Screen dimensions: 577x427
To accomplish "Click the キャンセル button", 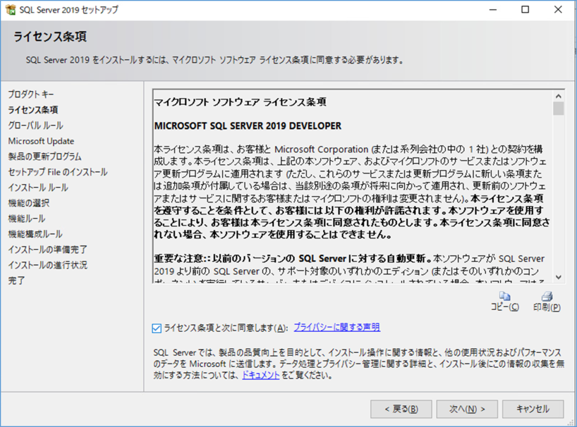I will pyautogui.click(x=533, y=409).
